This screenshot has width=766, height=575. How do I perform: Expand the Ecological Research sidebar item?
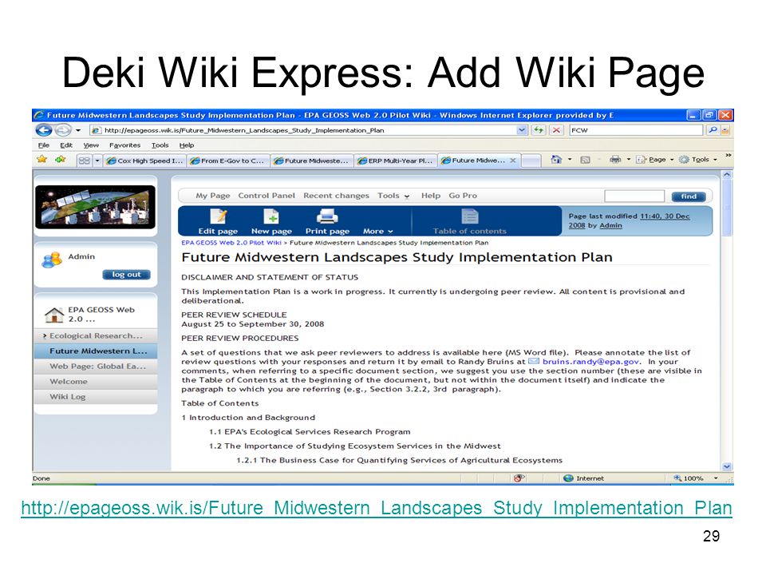(x=45, y=336)
